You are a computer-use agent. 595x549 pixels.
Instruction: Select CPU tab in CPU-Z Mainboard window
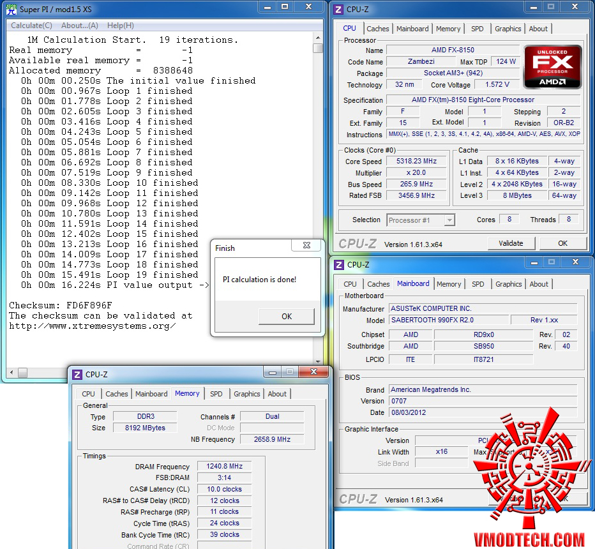pyautogui.click(x=350, y=284)
